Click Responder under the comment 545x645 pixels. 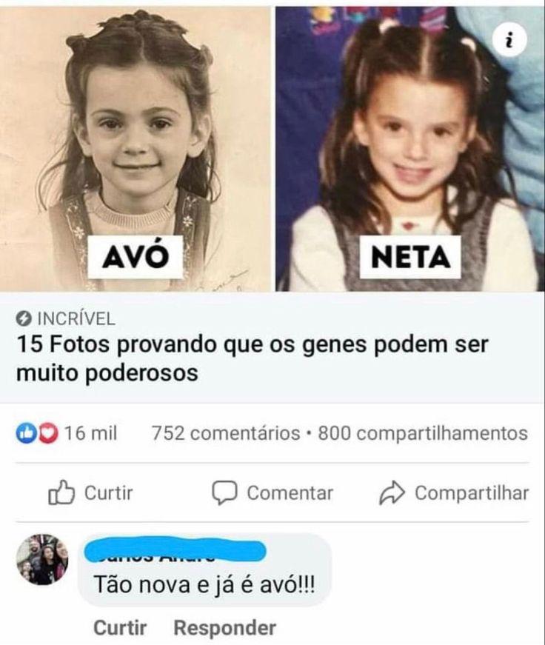click(x=225, y=628)
